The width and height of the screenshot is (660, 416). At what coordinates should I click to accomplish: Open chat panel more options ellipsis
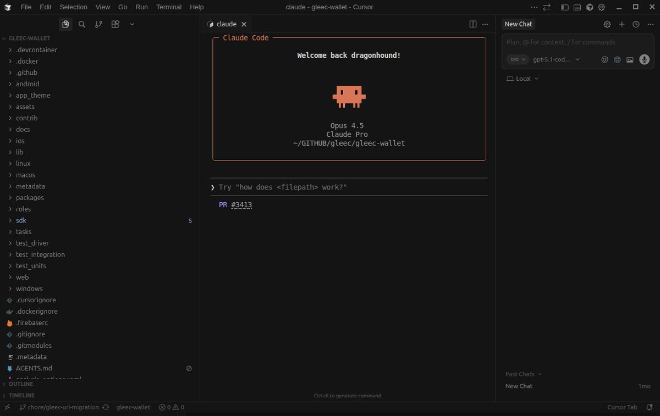click(650, 24)
